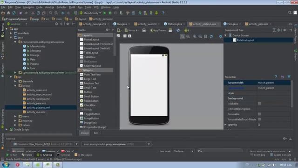Click the designer Zoom In icon
The image size is (298, 168).
coord(195,36)
